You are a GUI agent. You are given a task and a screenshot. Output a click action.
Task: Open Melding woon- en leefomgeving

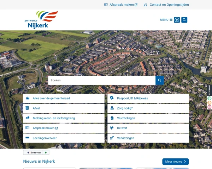point(64,118)
